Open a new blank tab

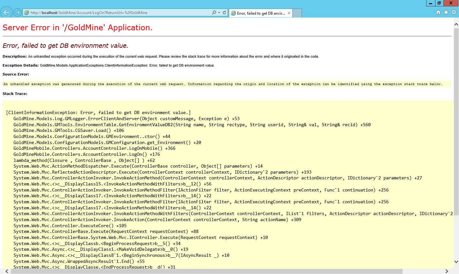(297, 13)
